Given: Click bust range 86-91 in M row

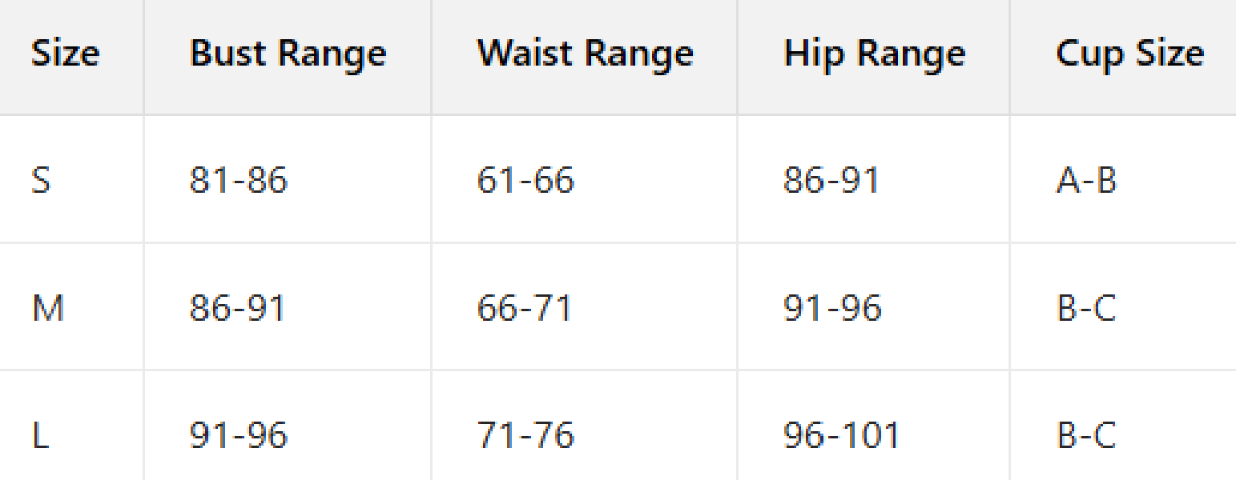Looking at the screenshot, I should click(238, 308).
